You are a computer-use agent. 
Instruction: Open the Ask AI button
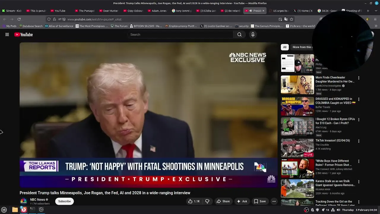pyautogui.click(x=242, y=201)
